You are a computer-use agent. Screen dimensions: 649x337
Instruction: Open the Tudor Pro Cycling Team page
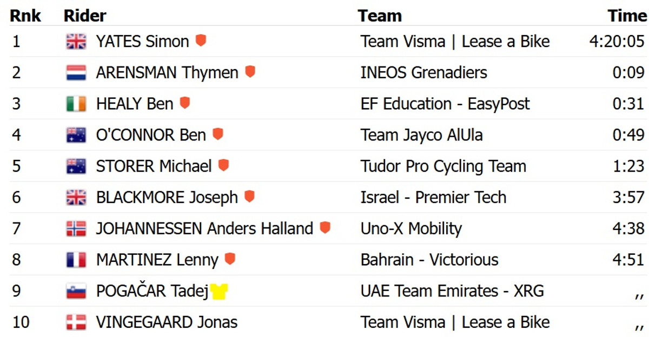pyautogui.click(x=443, y=166)
